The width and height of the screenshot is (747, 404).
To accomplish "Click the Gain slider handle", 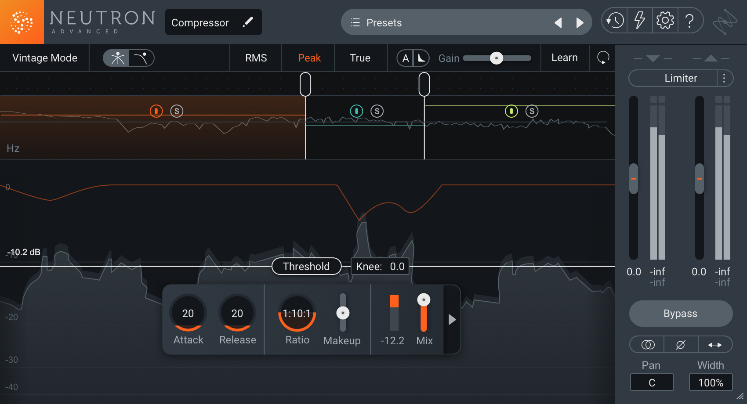I will [x=497, y=58].
